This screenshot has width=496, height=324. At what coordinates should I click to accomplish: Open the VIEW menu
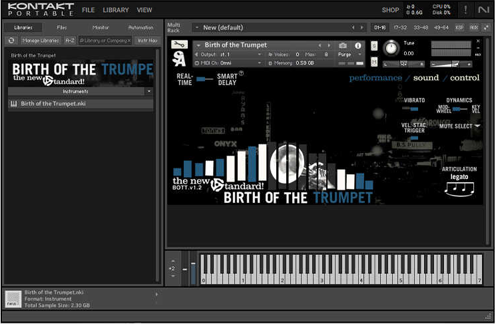click(144, 10)
